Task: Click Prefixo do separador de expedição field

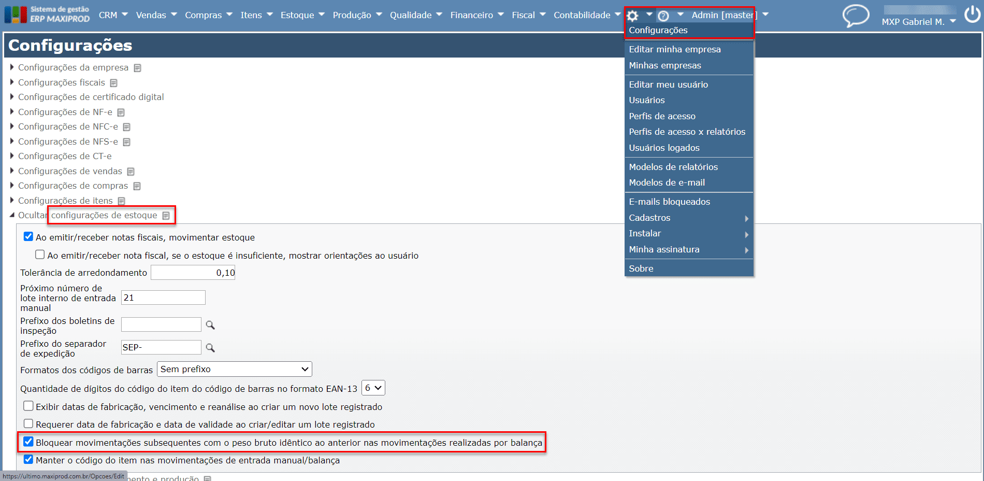Action: [x=161, y=347]
